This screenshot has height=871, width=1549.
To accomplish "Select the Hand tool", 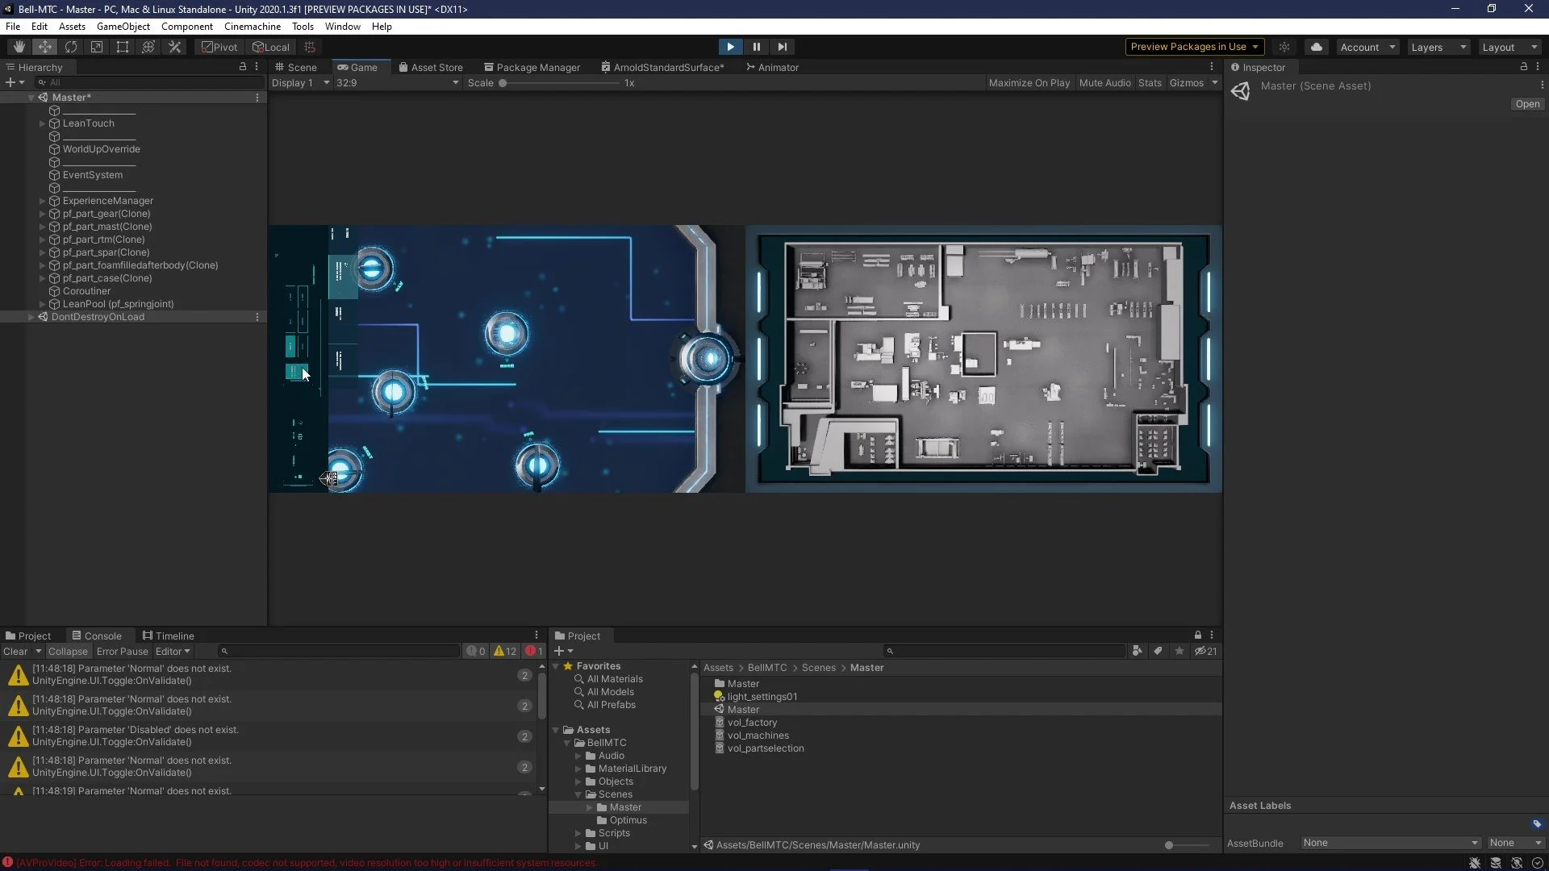I will click(19, 47).
